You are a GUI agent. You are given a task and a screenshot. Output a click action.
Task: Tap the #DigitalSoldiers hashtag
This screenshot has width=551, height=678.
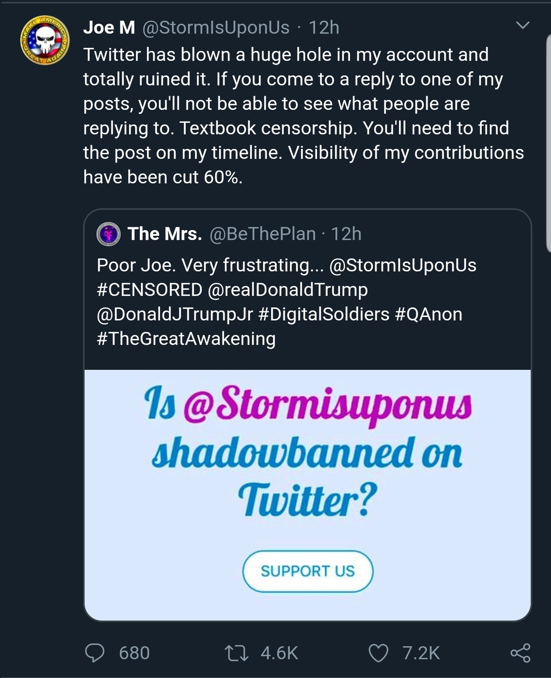tap(324, 314)
